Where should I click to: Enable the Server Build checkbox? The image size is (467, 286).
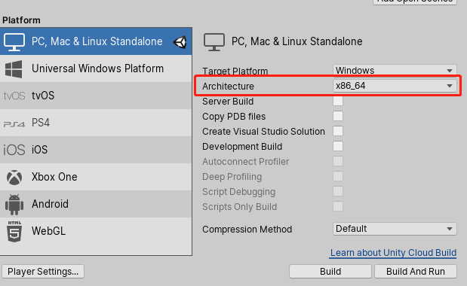tap(338, 102)
